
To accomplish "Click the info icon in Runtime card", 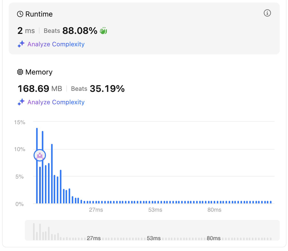I will 267,13.
